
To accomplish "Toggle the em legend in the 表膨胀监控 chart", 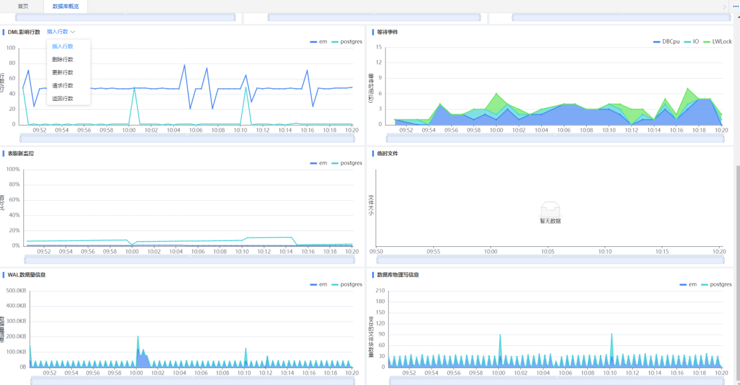I will [318, 163].
